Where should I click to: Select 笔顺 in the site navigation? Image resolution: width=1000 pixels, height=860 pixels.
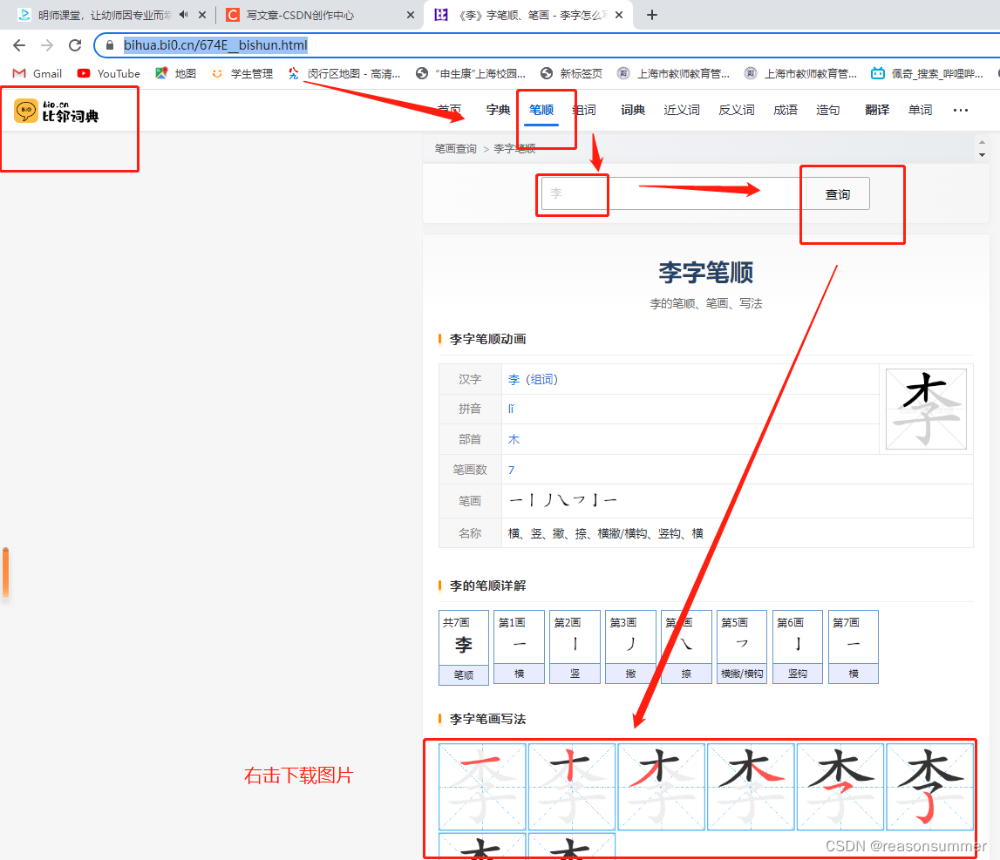click(541, 110)
